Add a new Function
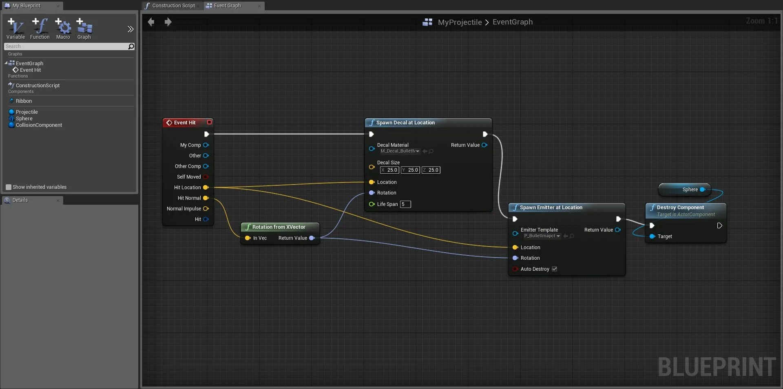The width and height of the screenshot is (783, 389). (40, 29)
